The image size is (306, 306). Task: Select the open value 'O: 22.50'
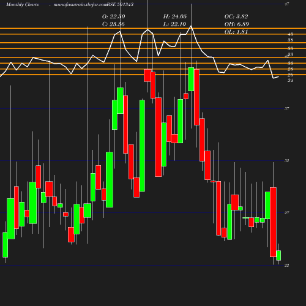tap(114, 17)
